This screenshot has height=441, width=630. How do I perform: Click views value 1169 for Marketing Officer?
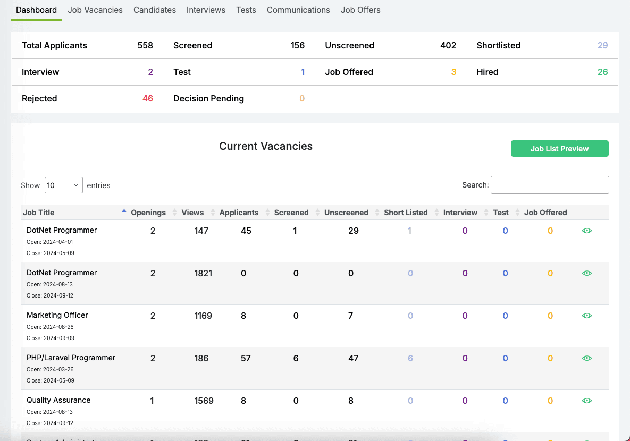coord(203,316)
